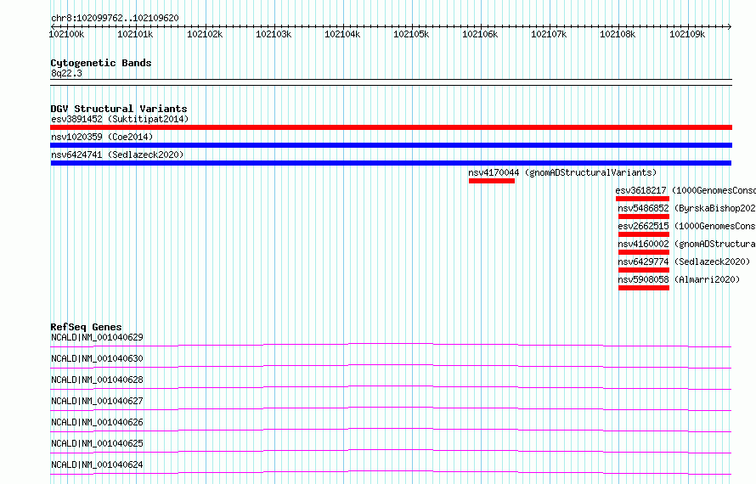Image resolution: width=756 pixels, height=484 pixels.
Task: Click the red bar under nsv5908058
Action: click(x=644, y=288)
